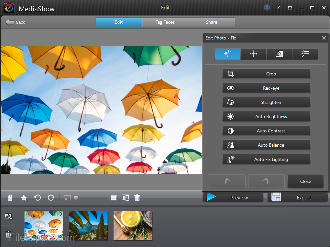Click the Crop button
Image resolution: width=330 pixels, height=247 pixels.
pyautogui.click(x=266, y=74)
